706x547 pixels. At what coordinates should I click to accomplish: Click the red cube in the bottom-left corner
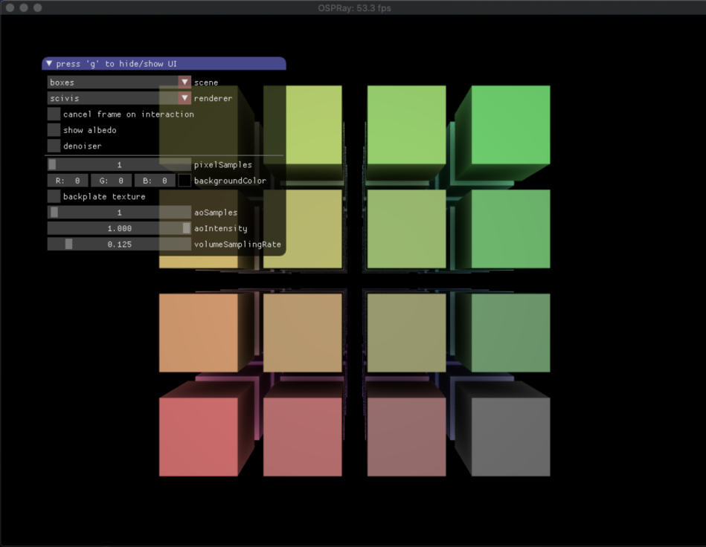click(198, 437)
